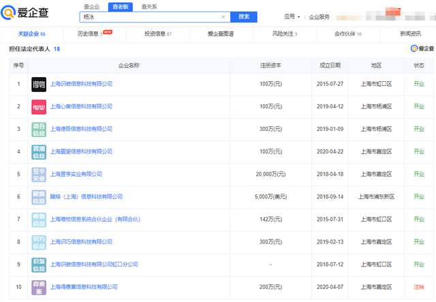Click the 142万(元) capital cell
The width and height of the screenshot is (436, 302).
270,220
